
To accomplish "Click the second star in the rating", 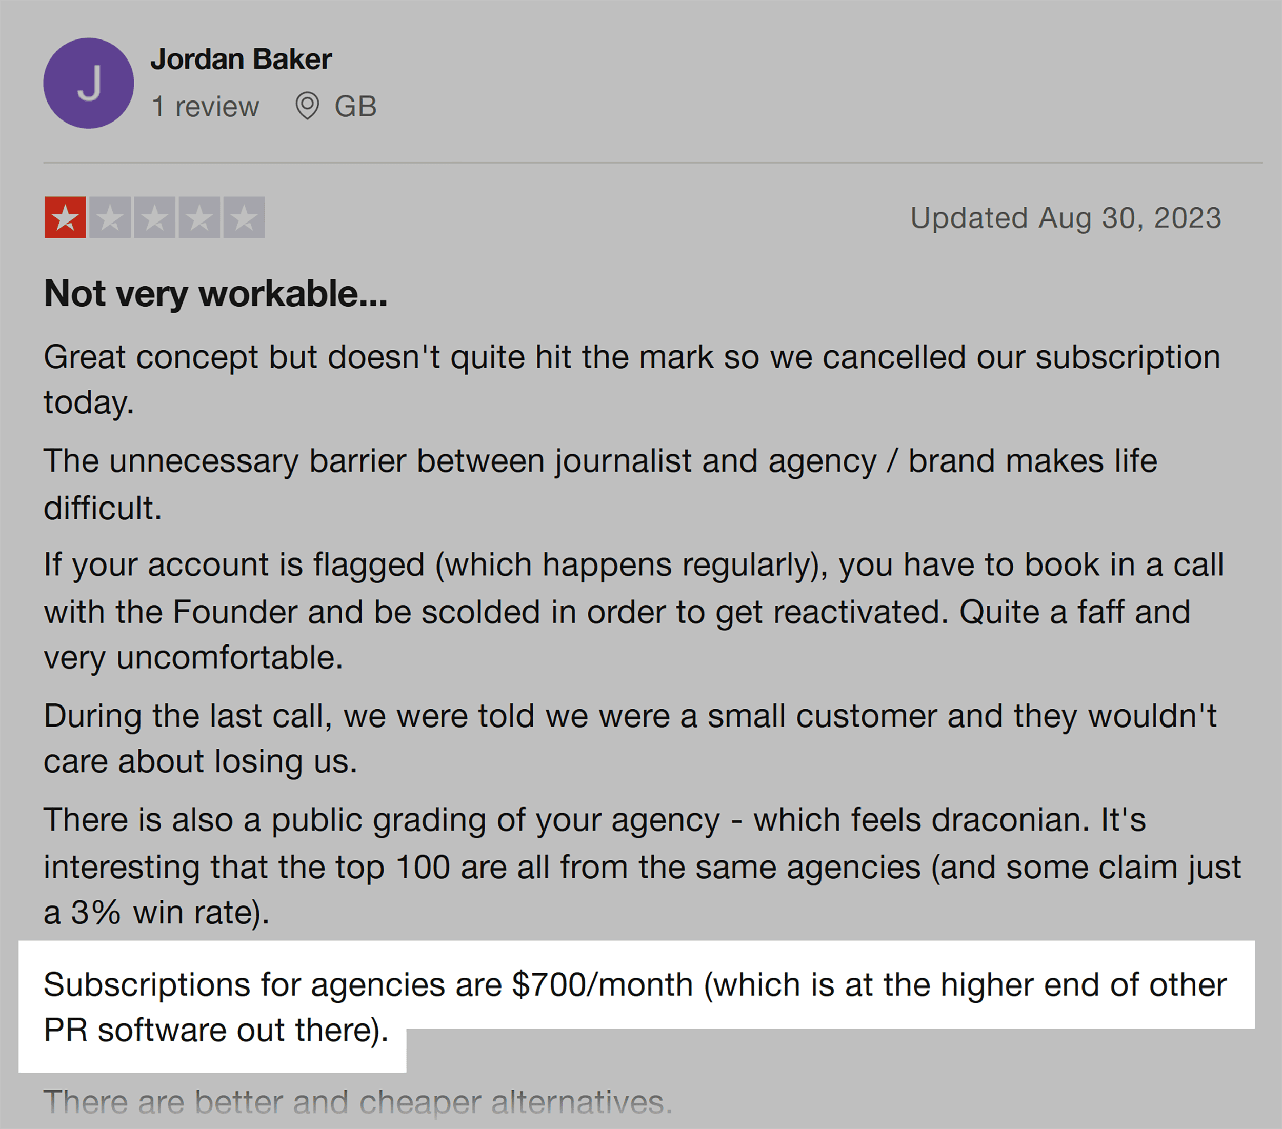I will coord(109,217).
